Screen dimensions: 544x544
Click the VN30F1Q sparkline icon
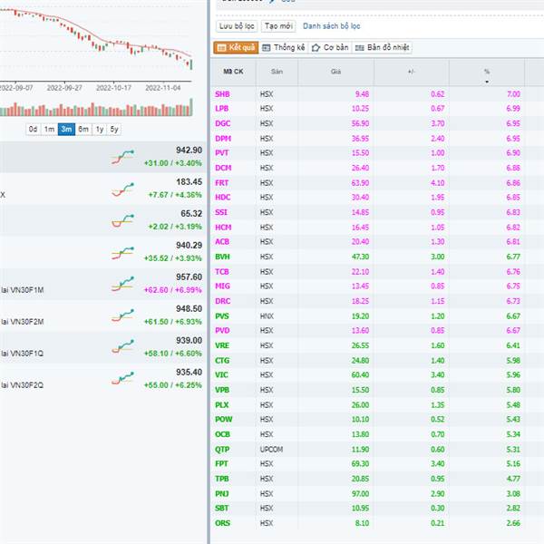tap(122, 346)
